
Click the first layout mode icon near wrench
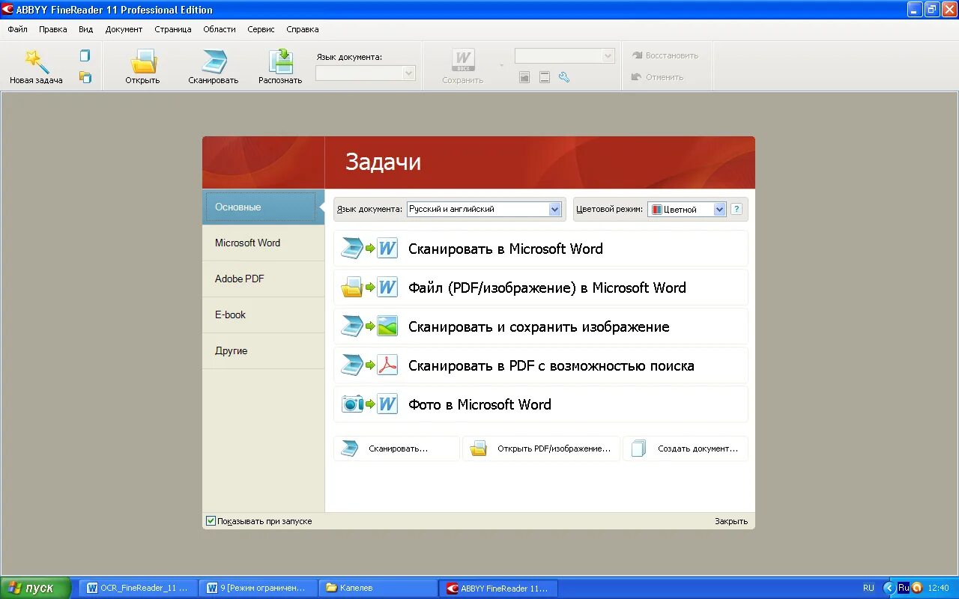pyautogui.click(x=524, y=77)
